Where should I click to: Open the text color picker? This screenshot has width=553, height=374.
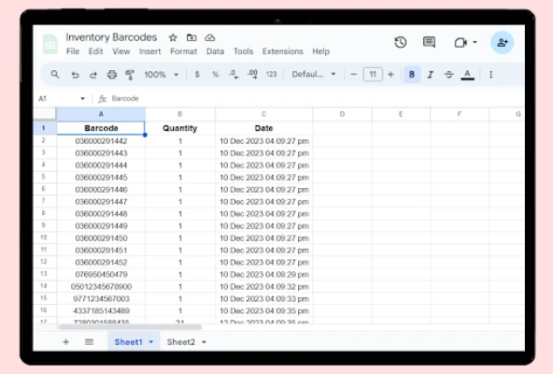pyautogui.click(x=467, y=75)
